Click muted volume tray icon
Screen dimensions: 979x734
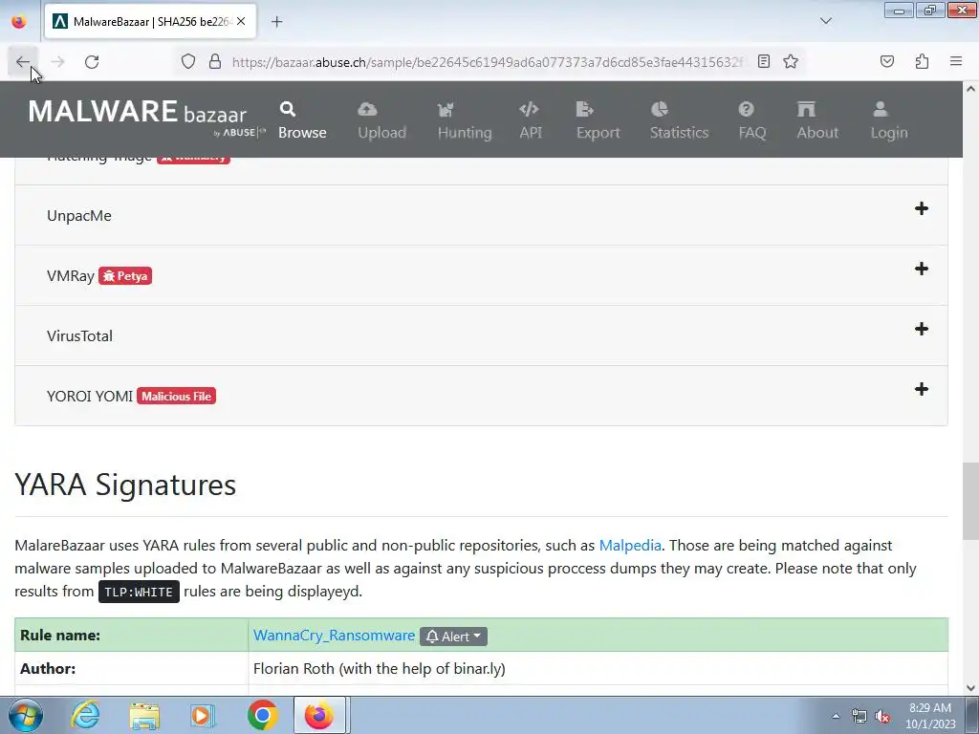882,716
